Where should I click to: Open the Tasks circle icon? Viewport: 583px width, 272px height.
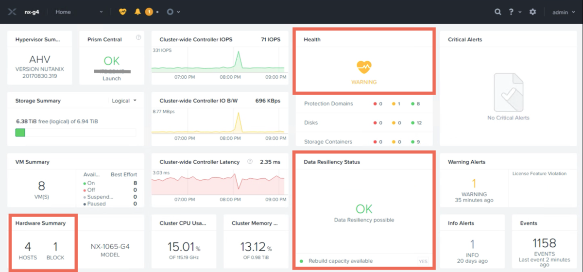pos(170,12)
